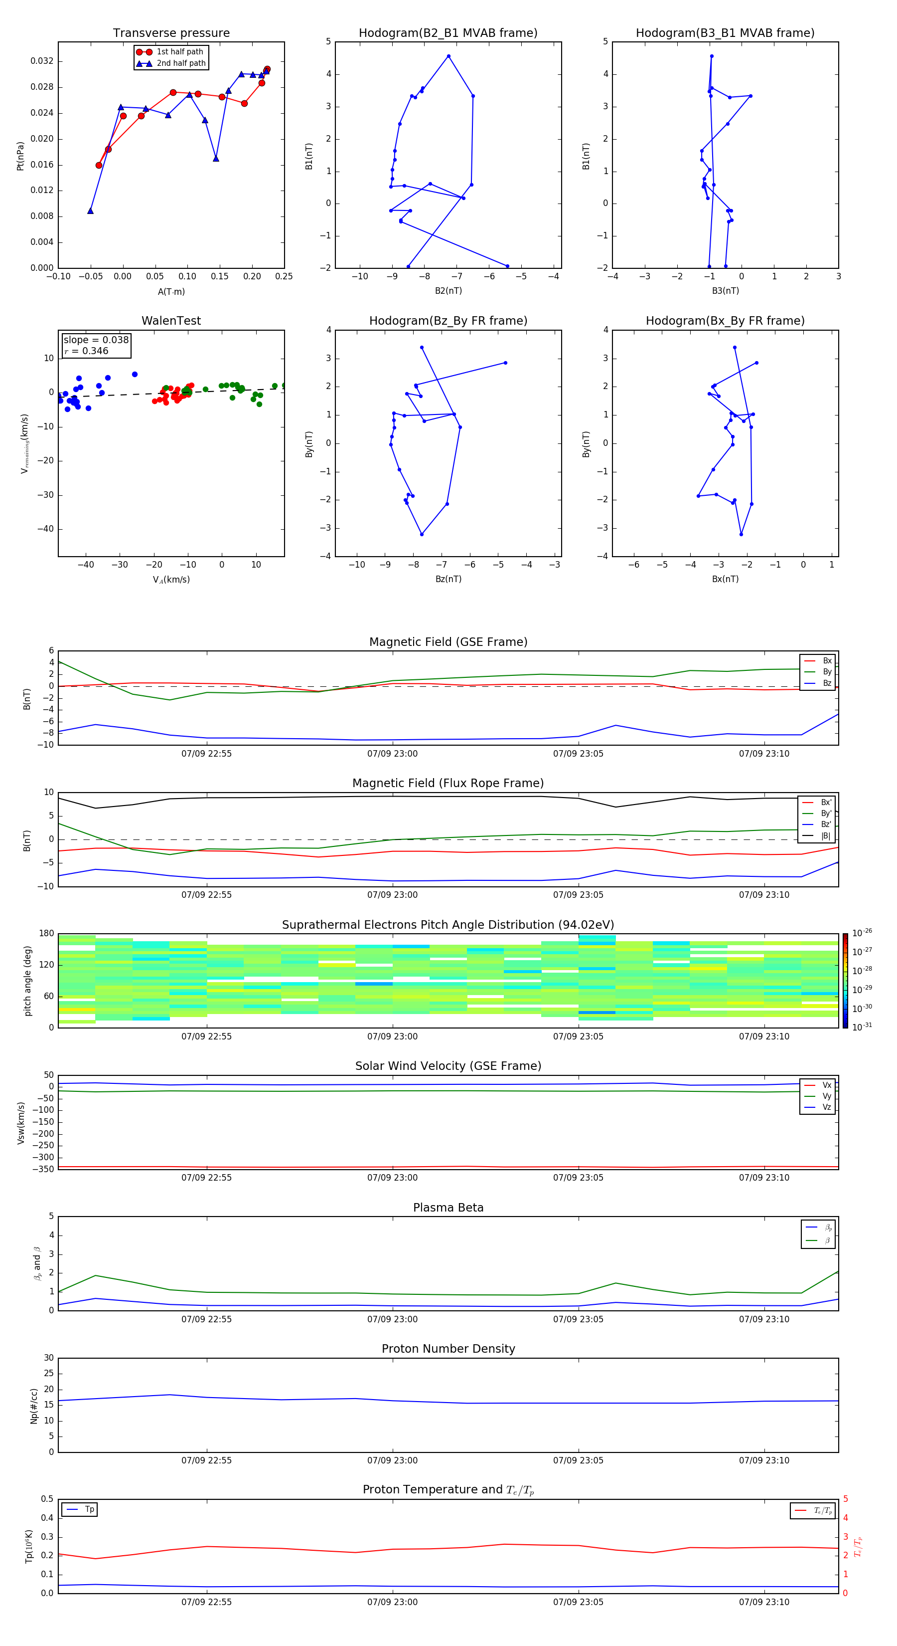Click the 'Transverse pressure' plot title
The height and width of the screenshot is (1646, 897).
tap(171, 33)
